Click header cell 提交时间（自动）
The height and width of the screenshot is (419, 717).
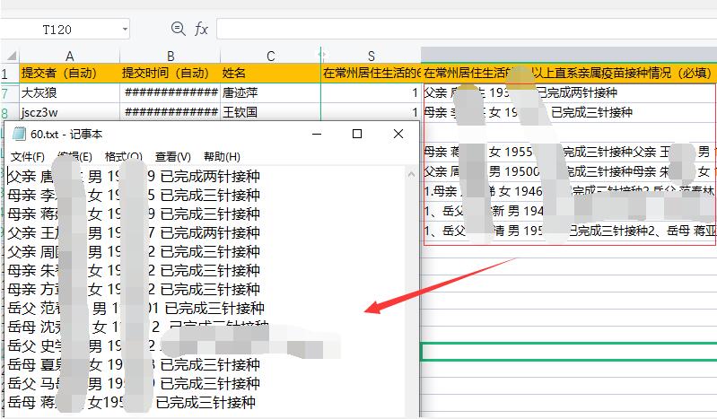[171, 73]
